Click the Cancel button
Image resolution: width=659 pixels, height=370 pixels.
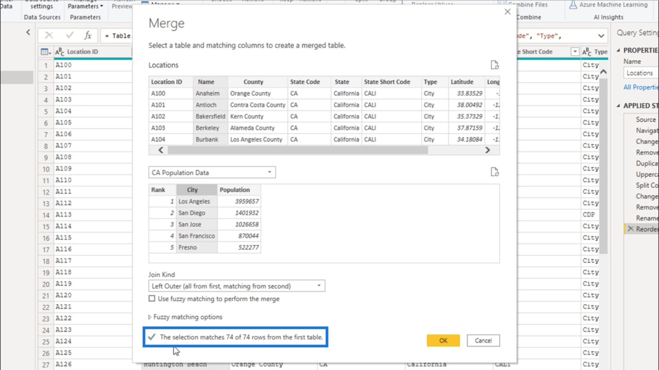coord(483,341)
